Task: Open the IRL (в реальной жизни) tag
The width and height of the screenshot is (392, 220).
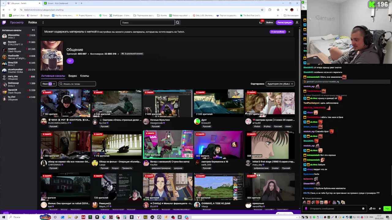Action: pos(132,54)
